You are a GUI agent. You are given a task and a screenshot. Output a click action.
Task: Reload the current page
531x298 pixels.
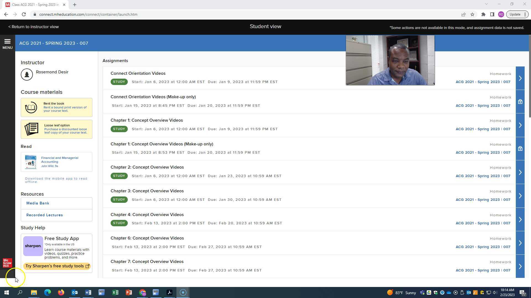[24, 14]
